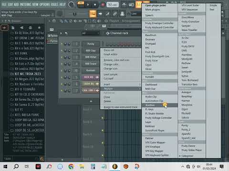Mute the Funky channel LED
This screenshot has height=171, width=229.
62,44
